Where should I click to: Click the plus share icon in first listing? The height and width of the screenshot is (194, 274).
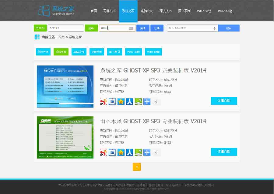[147, 102]
